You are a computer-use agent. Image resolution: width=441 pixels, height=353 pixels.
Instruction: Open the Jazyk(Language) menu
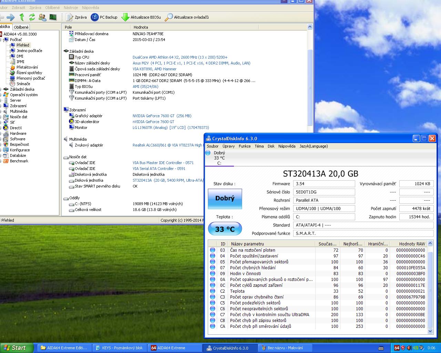pos(313,146)
